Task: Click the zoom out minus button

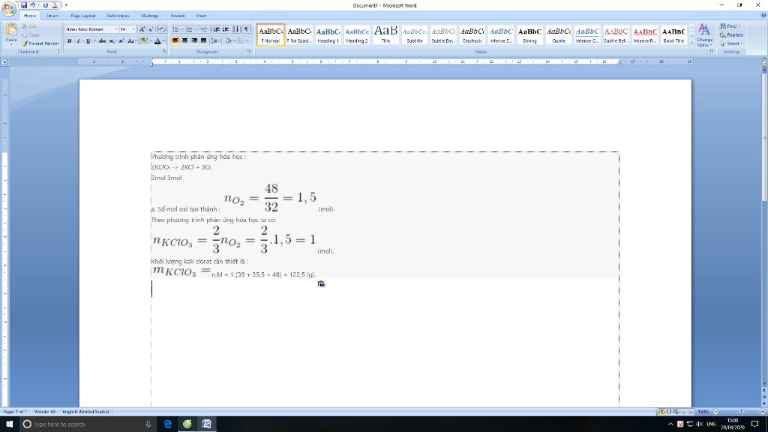Action: pos(715,412)
